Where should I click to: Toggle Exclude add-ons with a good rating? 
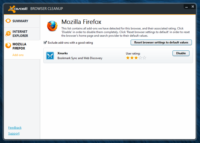point(45,43)
